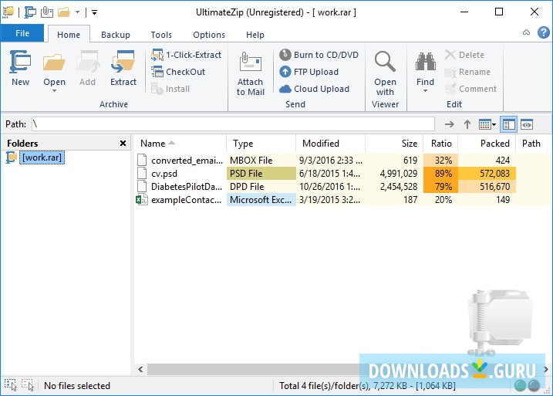Select [work.rar] in folder tree
This screenshot has width=553, height=396.
(x=42, y=157)
